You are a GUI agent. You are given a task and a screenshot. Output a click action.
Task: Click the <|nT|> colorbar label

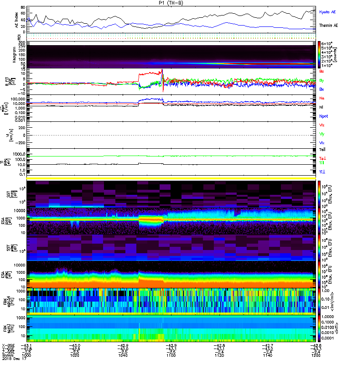pos(337,328)
